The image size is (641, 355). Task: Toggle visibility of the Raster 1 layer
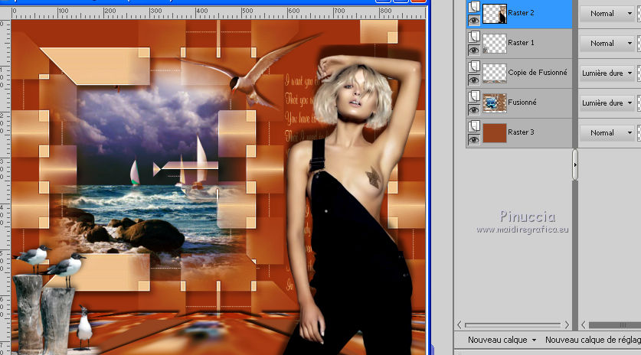474,50
